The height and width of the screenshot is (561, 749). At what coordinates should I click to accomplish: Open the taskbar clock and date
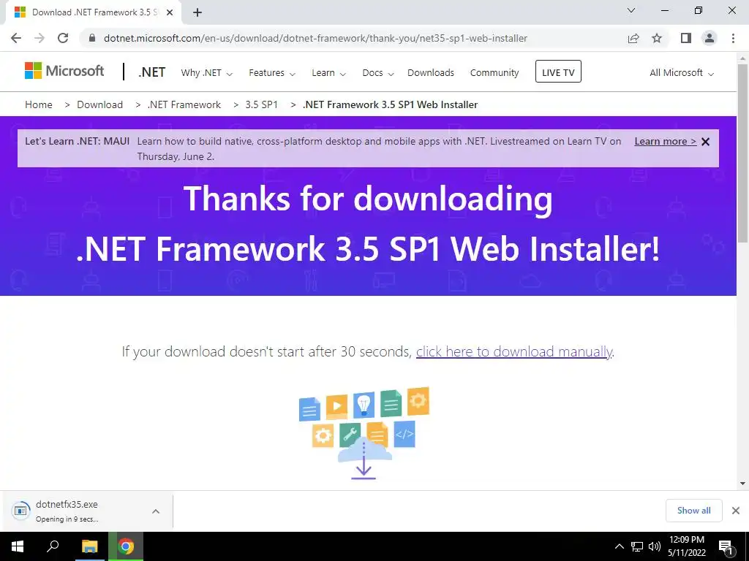687,546
